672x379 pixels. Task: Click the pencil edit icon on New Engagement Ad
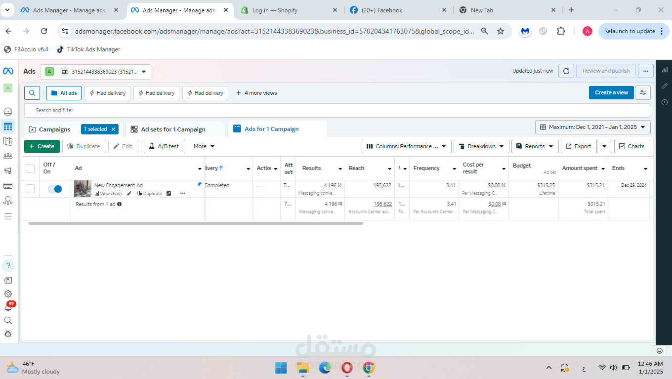point(129,194)
